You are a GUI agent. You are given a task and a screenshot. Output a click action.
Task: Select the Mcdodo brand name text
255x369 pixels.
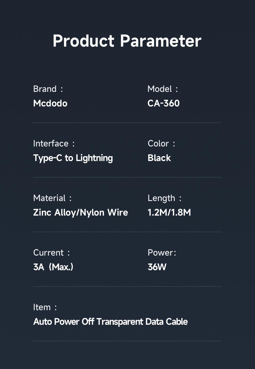[50, 103]
